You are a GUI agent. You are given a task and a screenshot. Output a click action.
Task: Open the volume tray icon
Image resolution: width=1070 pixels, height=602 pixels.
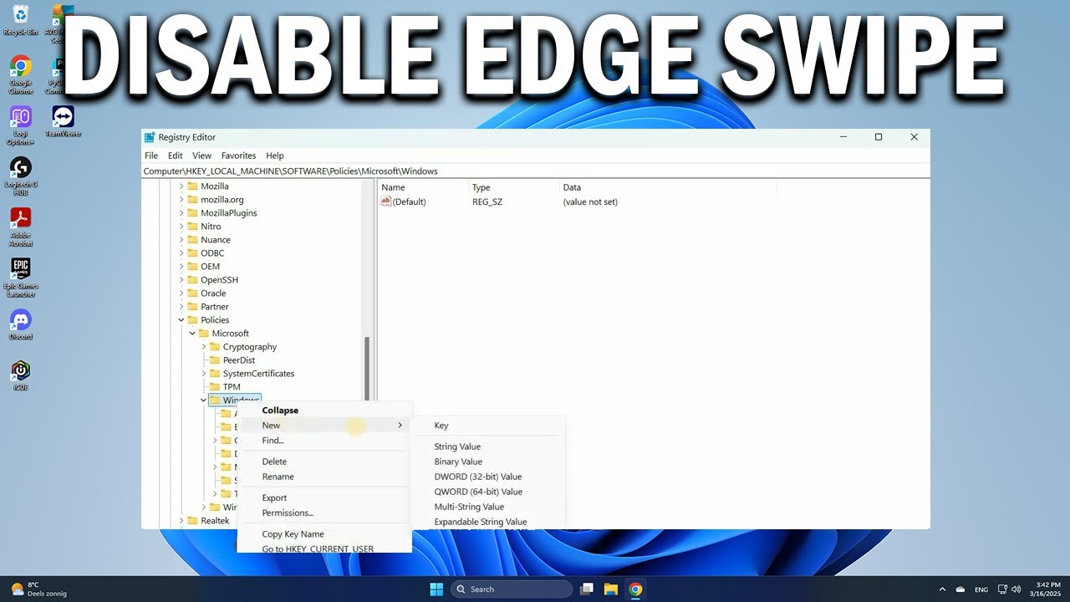(x=1017, y=589)
